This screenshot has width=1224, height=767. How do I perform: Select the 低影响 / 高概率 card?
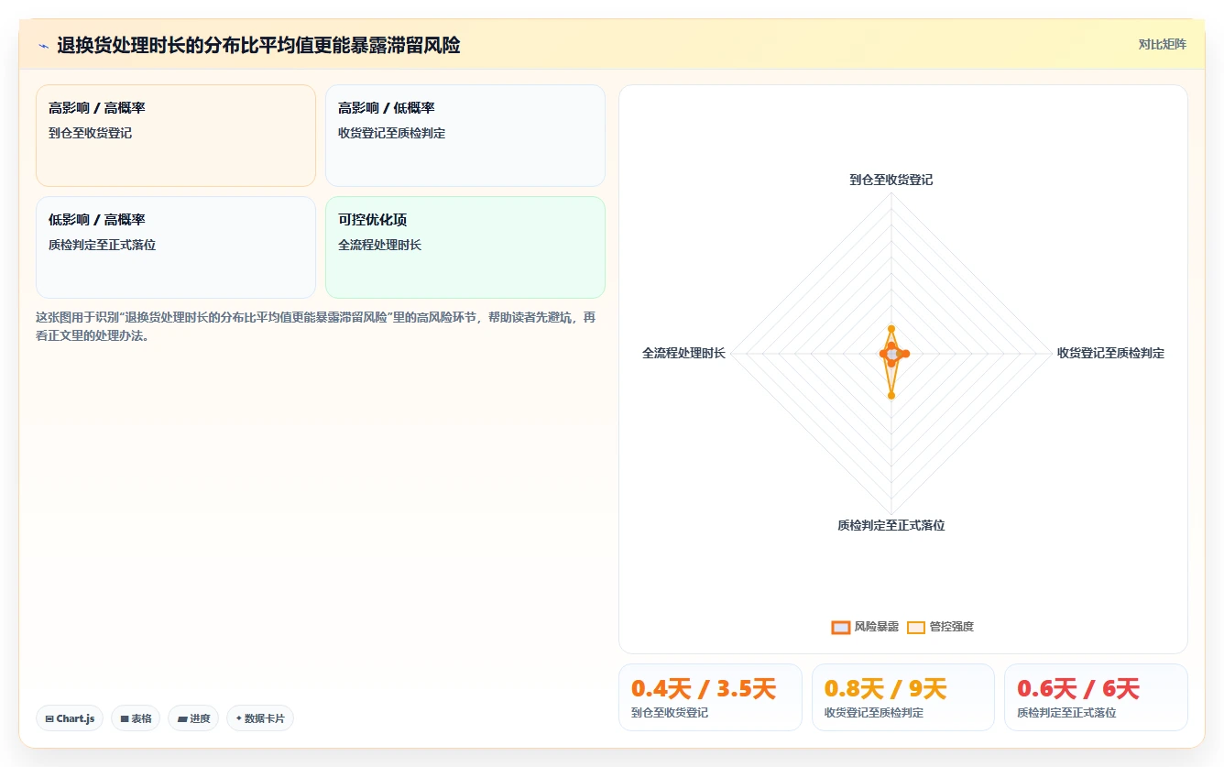(176, 247)
